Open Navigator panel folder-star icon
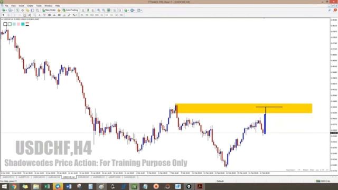This screenshot has height=190, width=338. coord(27,10)
